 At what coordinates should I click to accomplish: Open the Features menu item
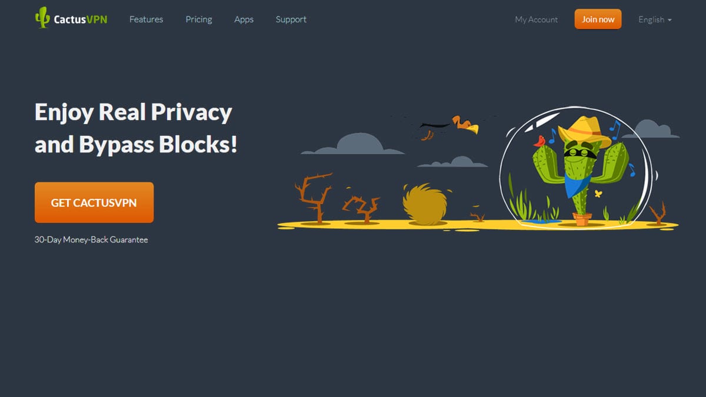[146, 19]
